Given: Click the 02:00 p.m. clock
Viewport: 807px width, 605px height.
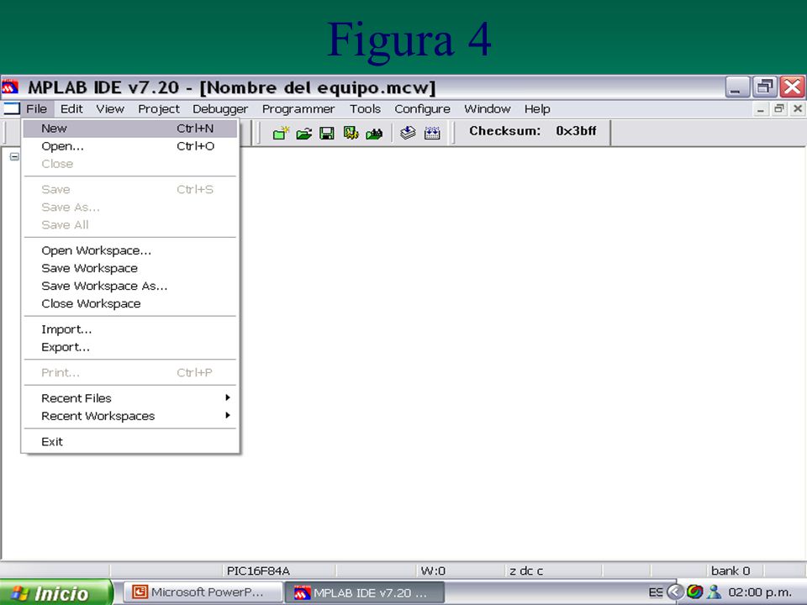Looking at the screenshot, I should pos(760,592).
